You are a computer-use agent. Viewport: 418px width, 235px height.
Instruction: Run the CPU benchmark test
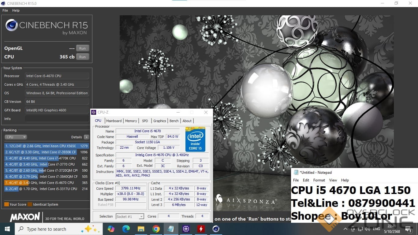(x=83, y=57)
